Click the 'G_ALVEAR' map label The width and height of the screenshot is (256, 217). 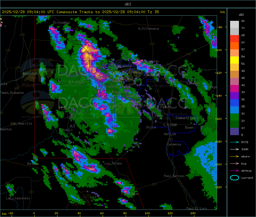(x=170, y=125)
